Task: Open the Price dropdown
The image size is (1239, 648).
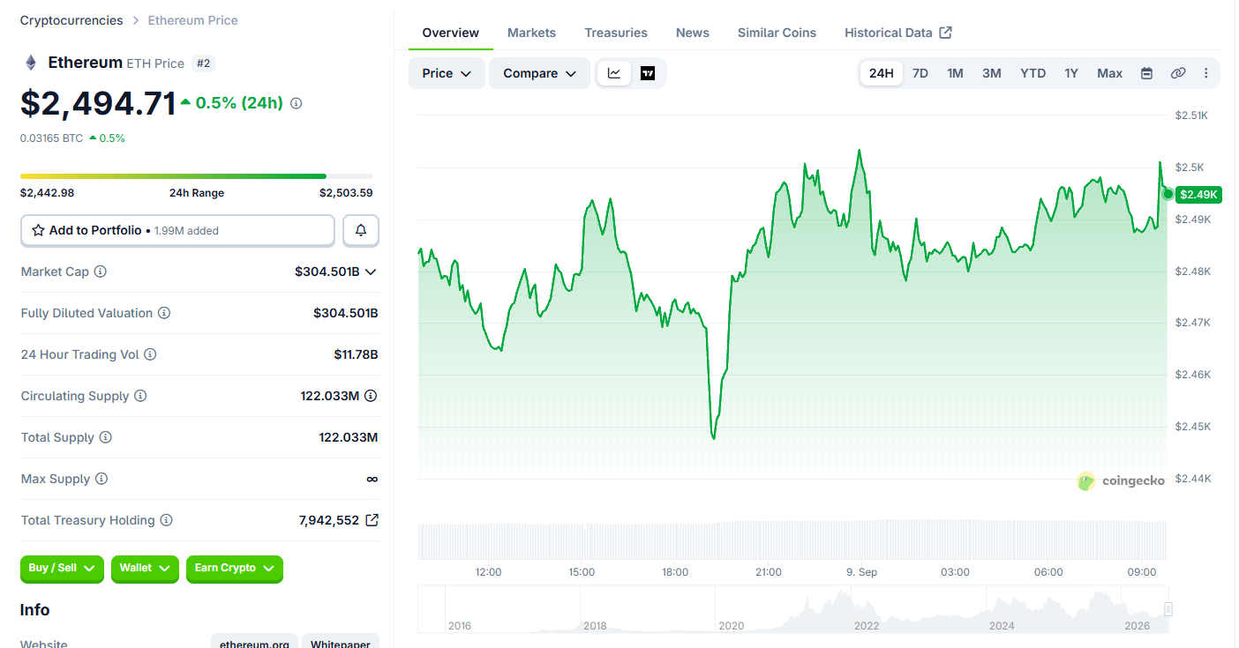Action: (447, 73)
